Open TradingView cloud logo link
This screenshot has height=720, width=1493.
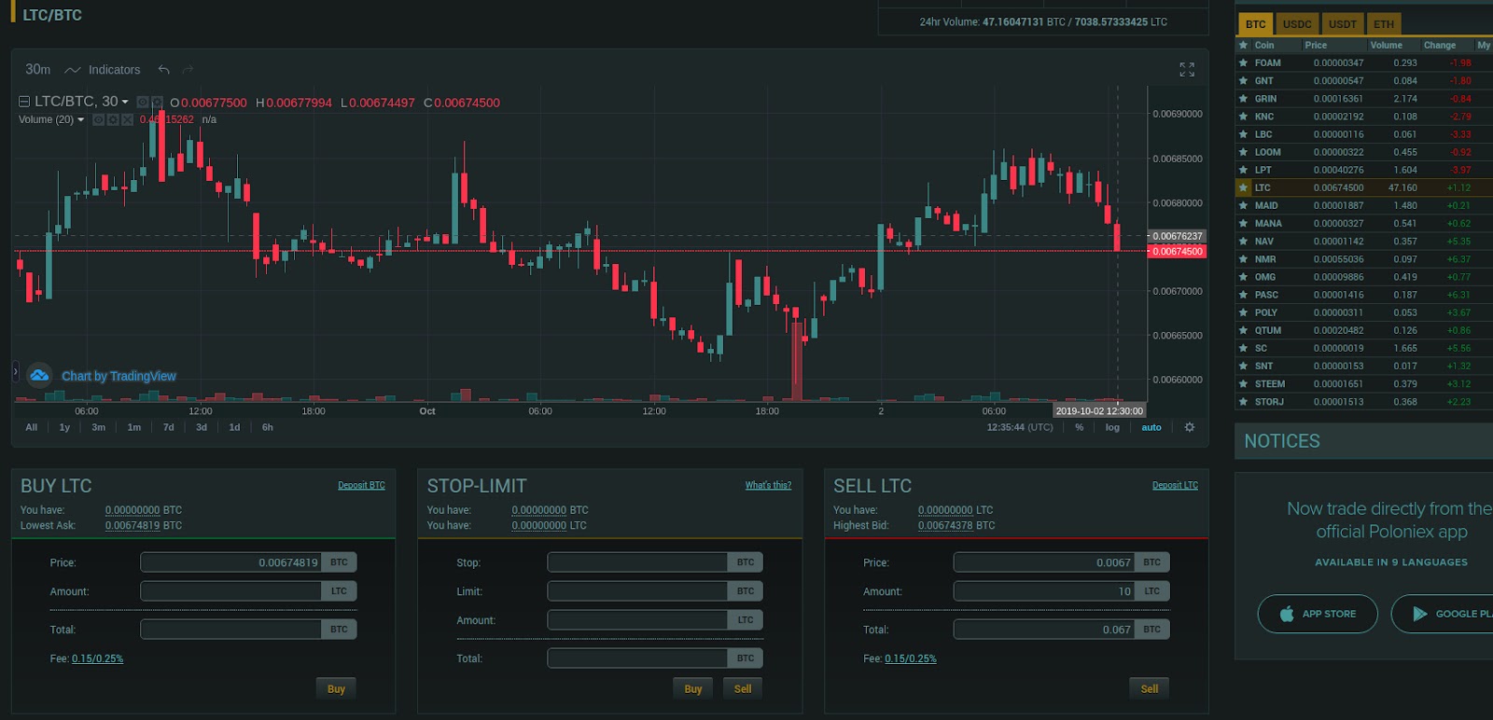[x=39, y=375]
